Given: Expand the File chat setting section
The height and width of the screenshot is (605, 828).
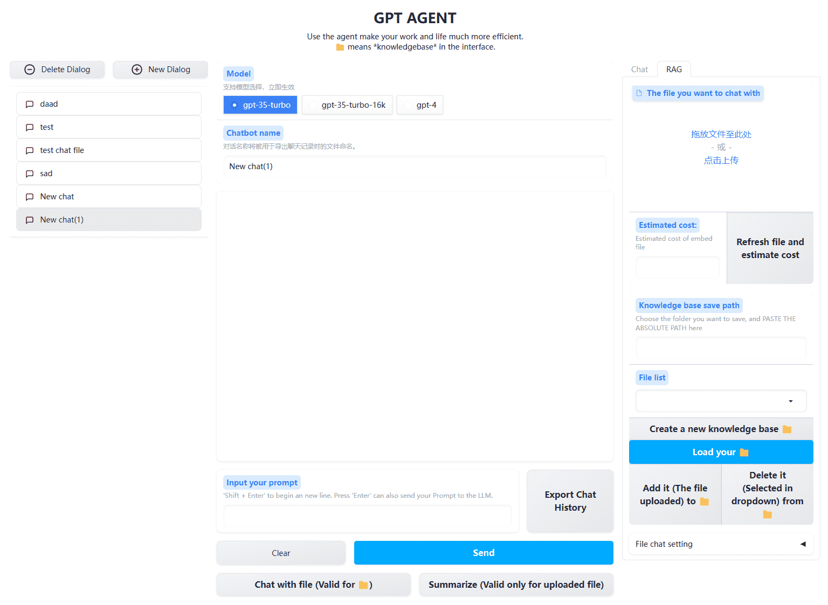Looking at the screenshot, I should (x=720, y=544).
